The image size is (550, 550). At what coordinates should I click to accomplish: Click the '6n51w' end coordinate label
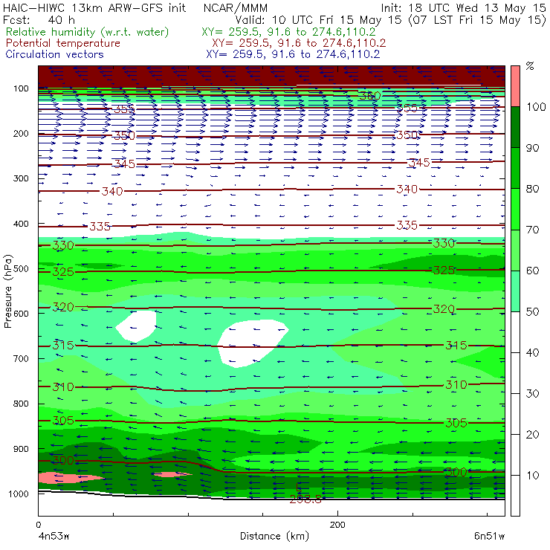pos(489,537)
